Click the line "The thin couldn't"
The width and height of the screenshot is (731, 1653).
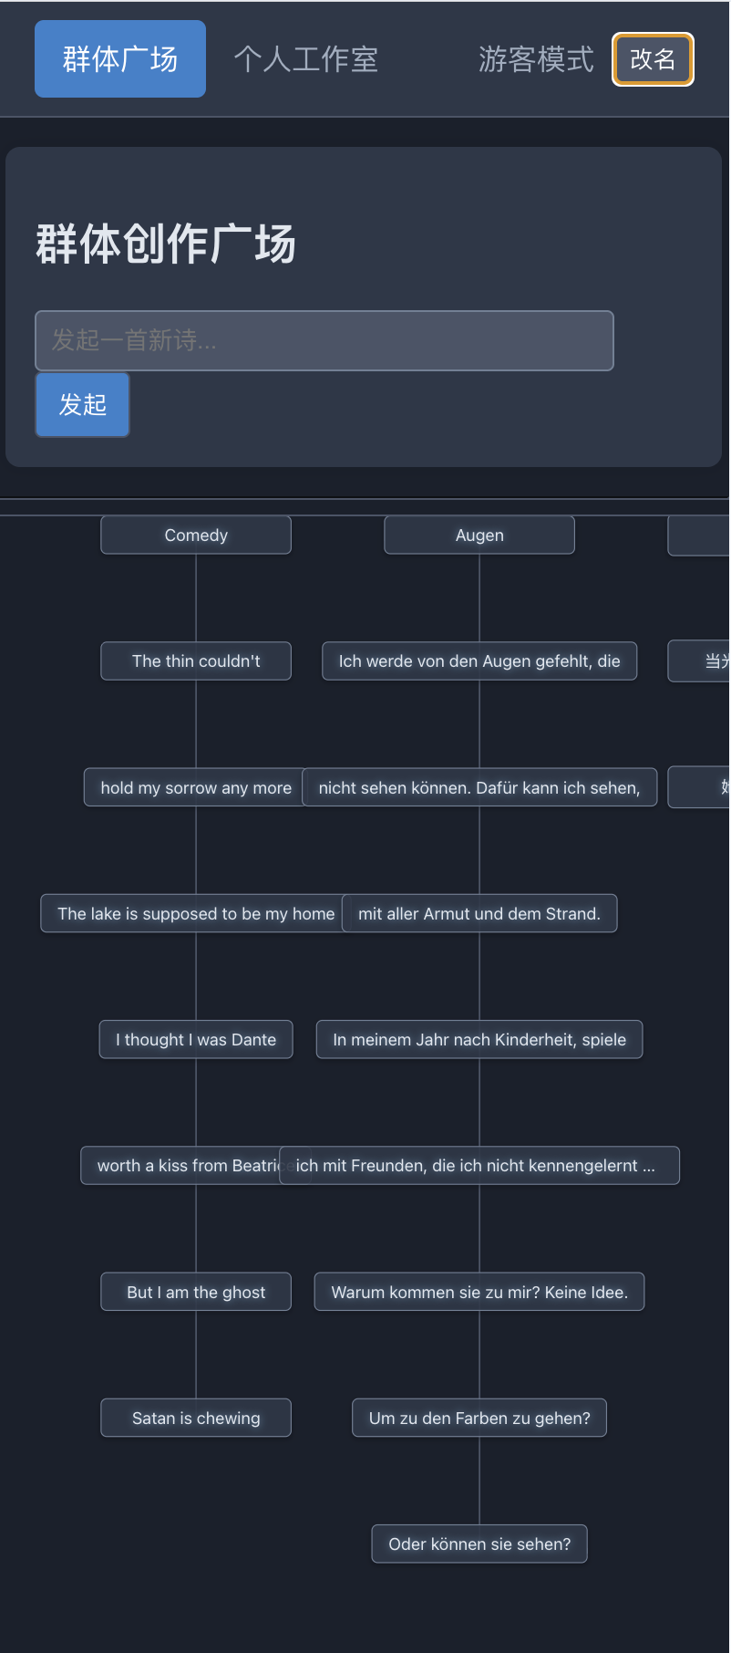coord(195,660)
